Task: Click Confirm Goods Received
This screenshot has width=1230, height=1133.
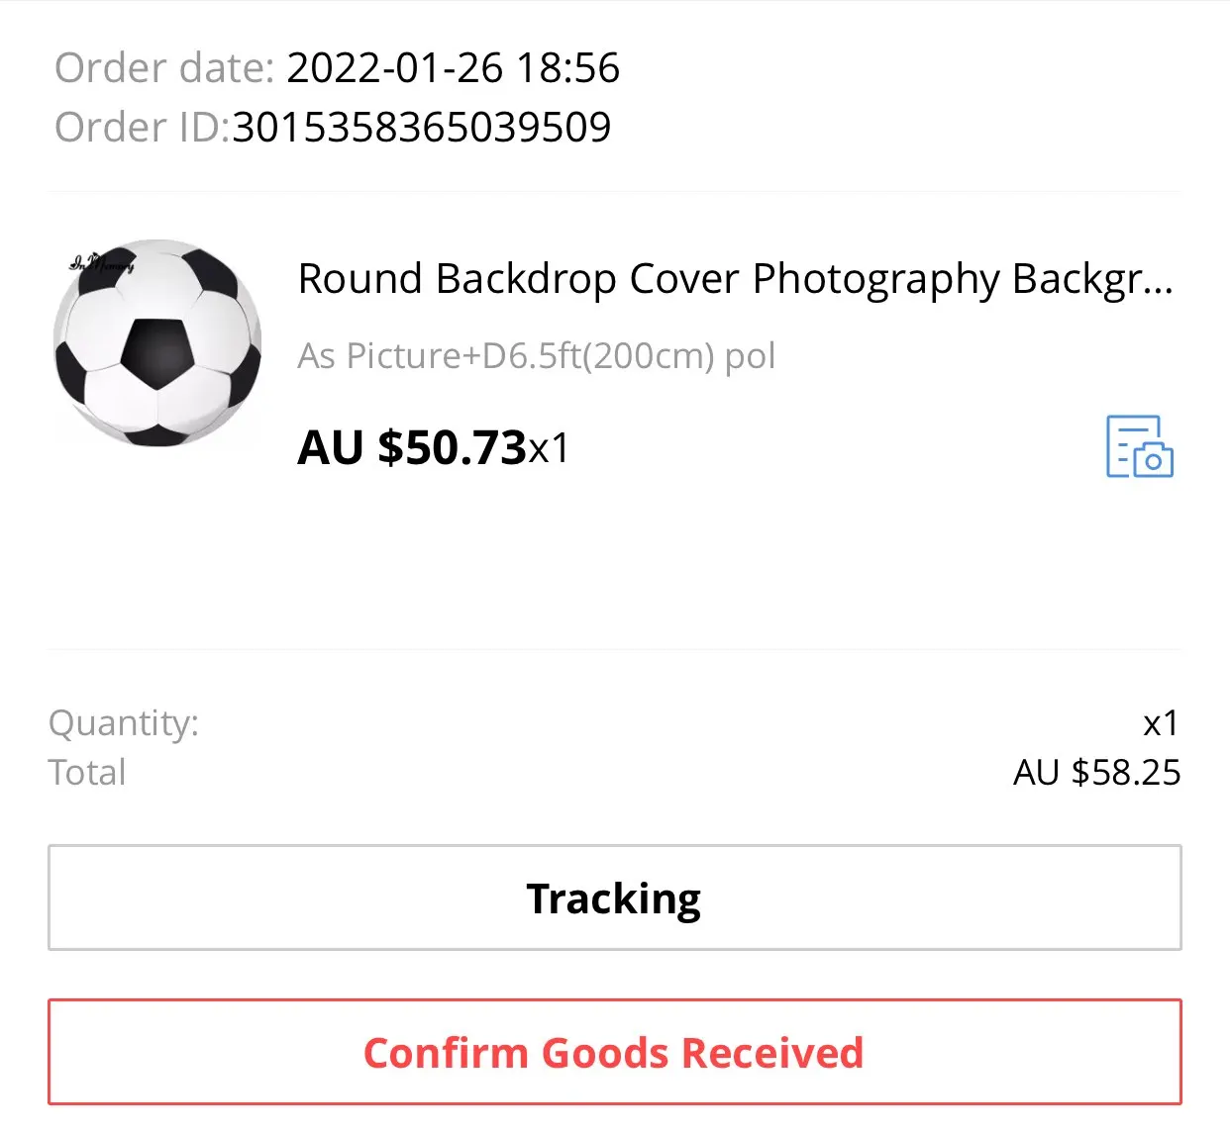Action: [614, 1052]
